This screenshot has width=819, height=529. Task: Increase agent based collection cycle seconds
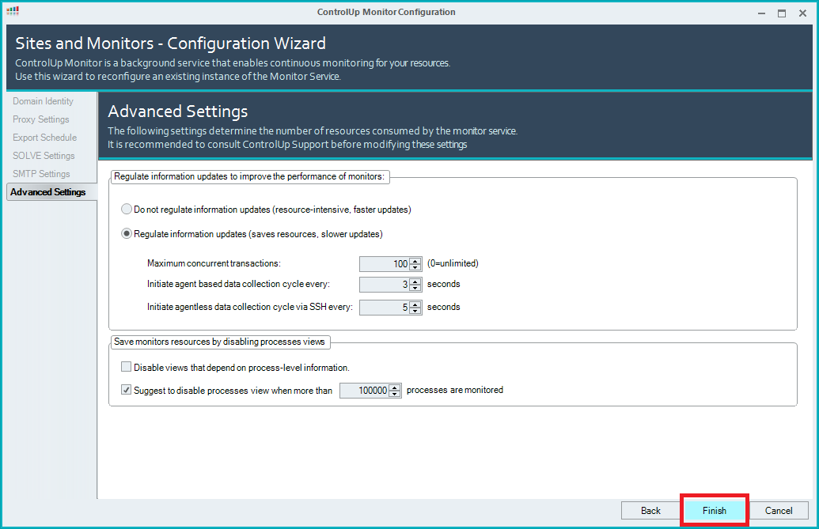pos(415,281)
